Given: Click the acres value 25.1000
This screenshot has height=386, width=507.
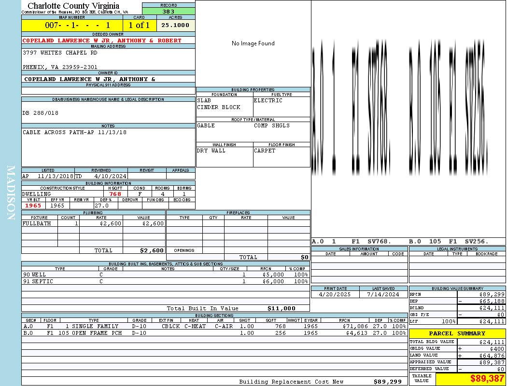Looking at the screenshot, I should click(x=175, y=25).
